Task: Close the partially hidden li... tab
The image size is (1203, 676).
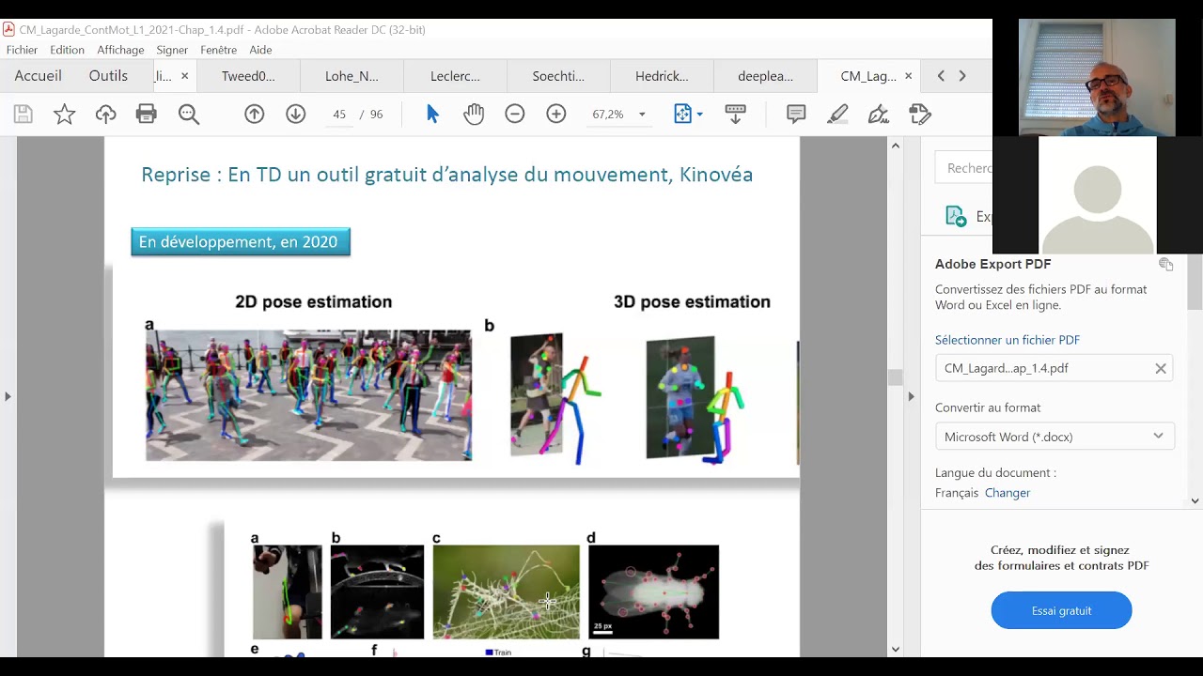Action: pos(184,76)
